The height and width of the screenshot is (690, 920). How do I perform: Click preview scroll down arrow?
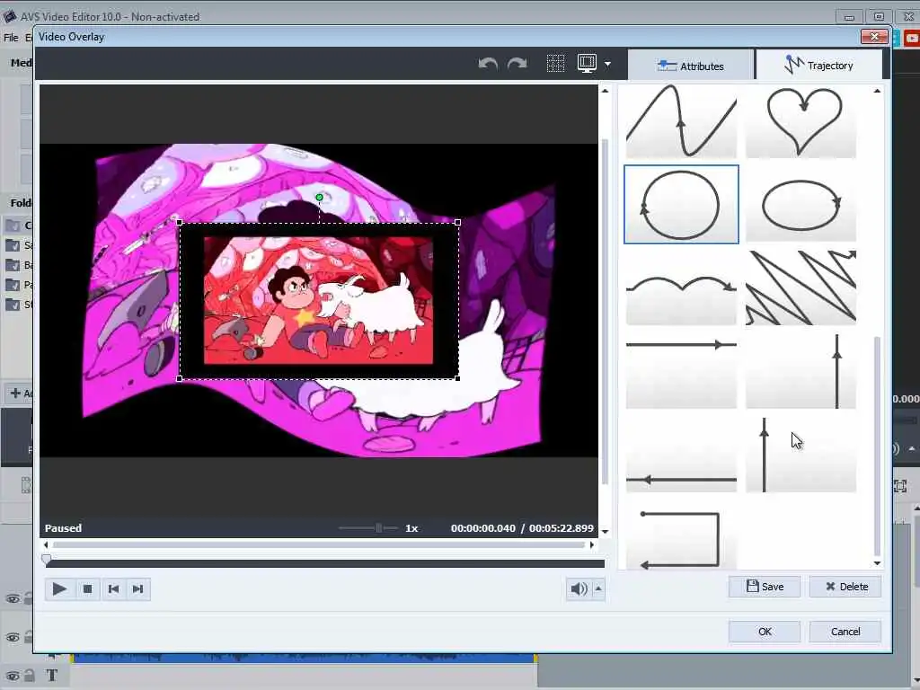tap(605, 532)
